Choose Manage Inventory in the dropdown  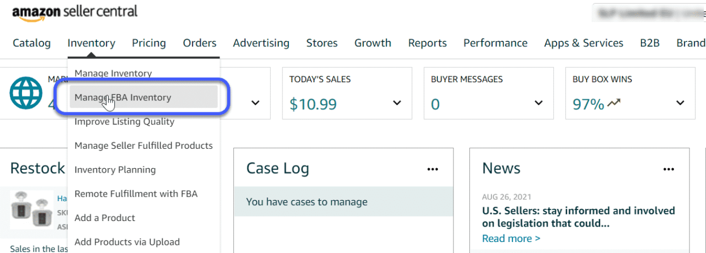113,73
